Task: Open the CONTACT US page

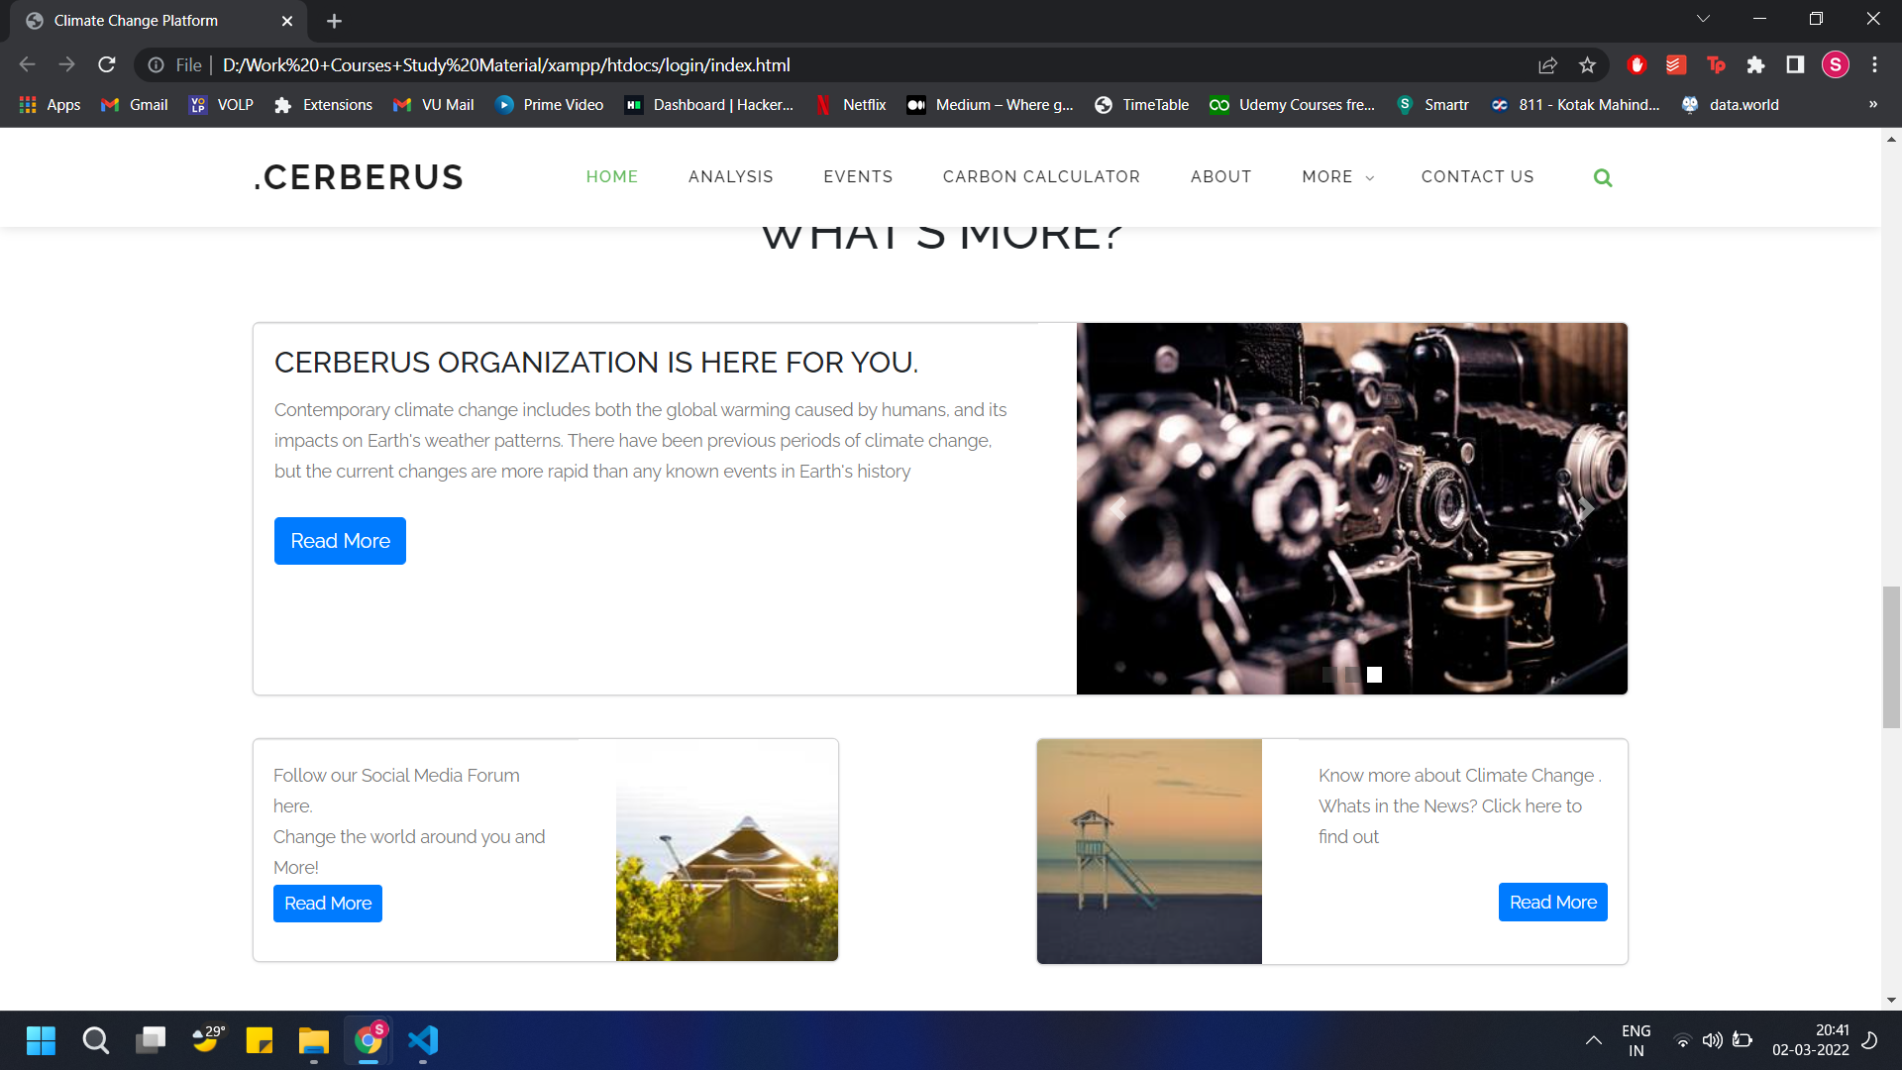Action: 1477,177
